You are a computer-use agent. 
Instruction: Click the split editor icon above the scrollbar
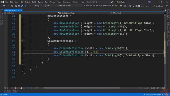165,13
